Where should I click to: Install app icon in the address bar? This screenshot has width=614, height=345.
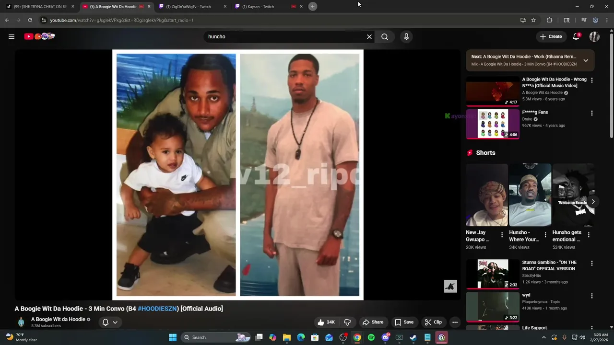(523, 20)
